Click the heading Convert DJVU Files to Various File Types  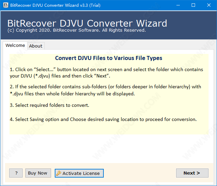pyautogui.click(x=108, y=58)
